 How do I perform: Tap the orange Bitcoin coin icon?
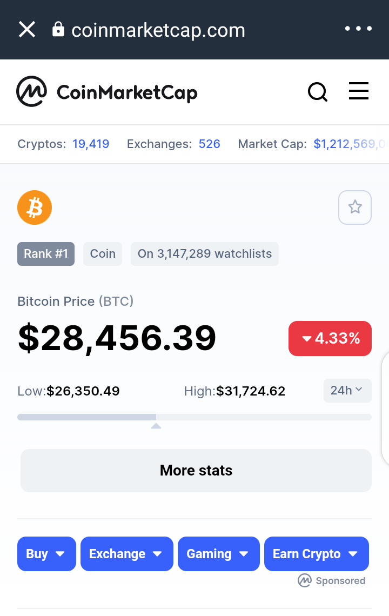(35, 207)
